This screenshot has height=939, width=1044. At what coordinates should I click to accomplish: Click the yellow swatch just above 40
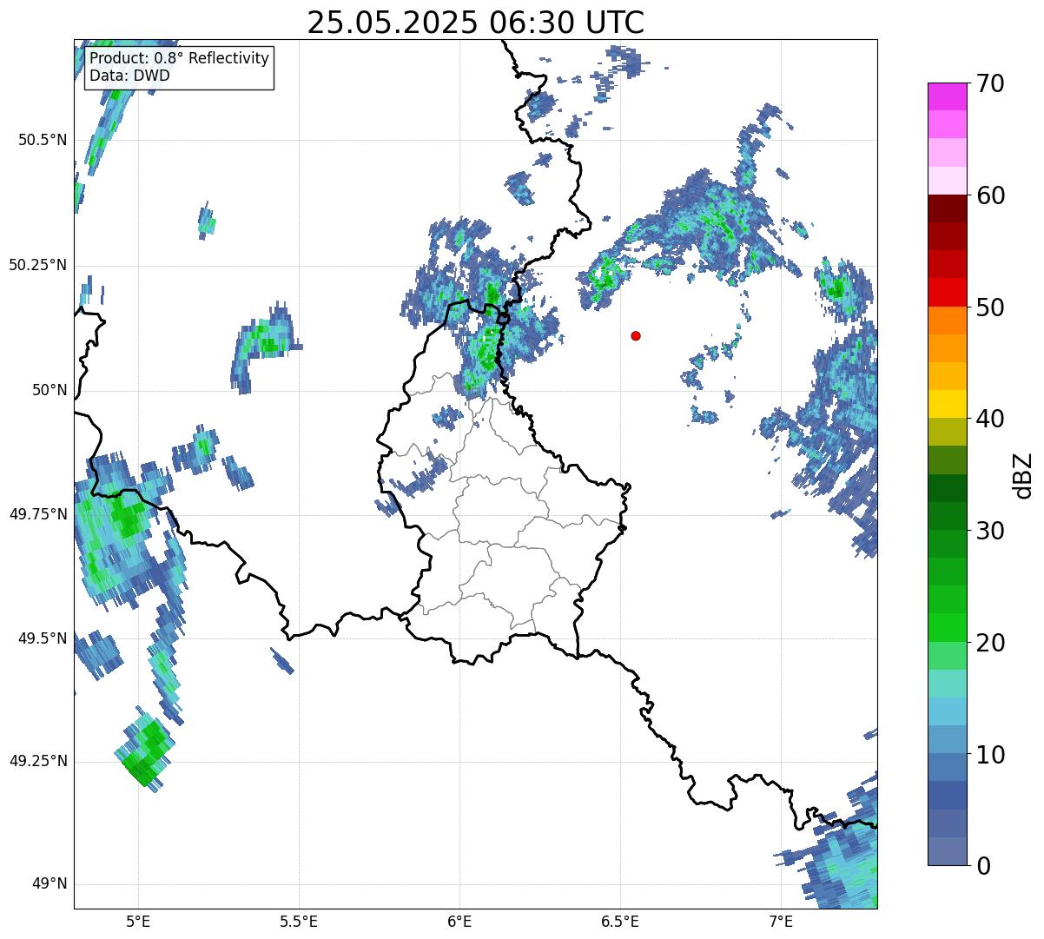coord(947,404)
